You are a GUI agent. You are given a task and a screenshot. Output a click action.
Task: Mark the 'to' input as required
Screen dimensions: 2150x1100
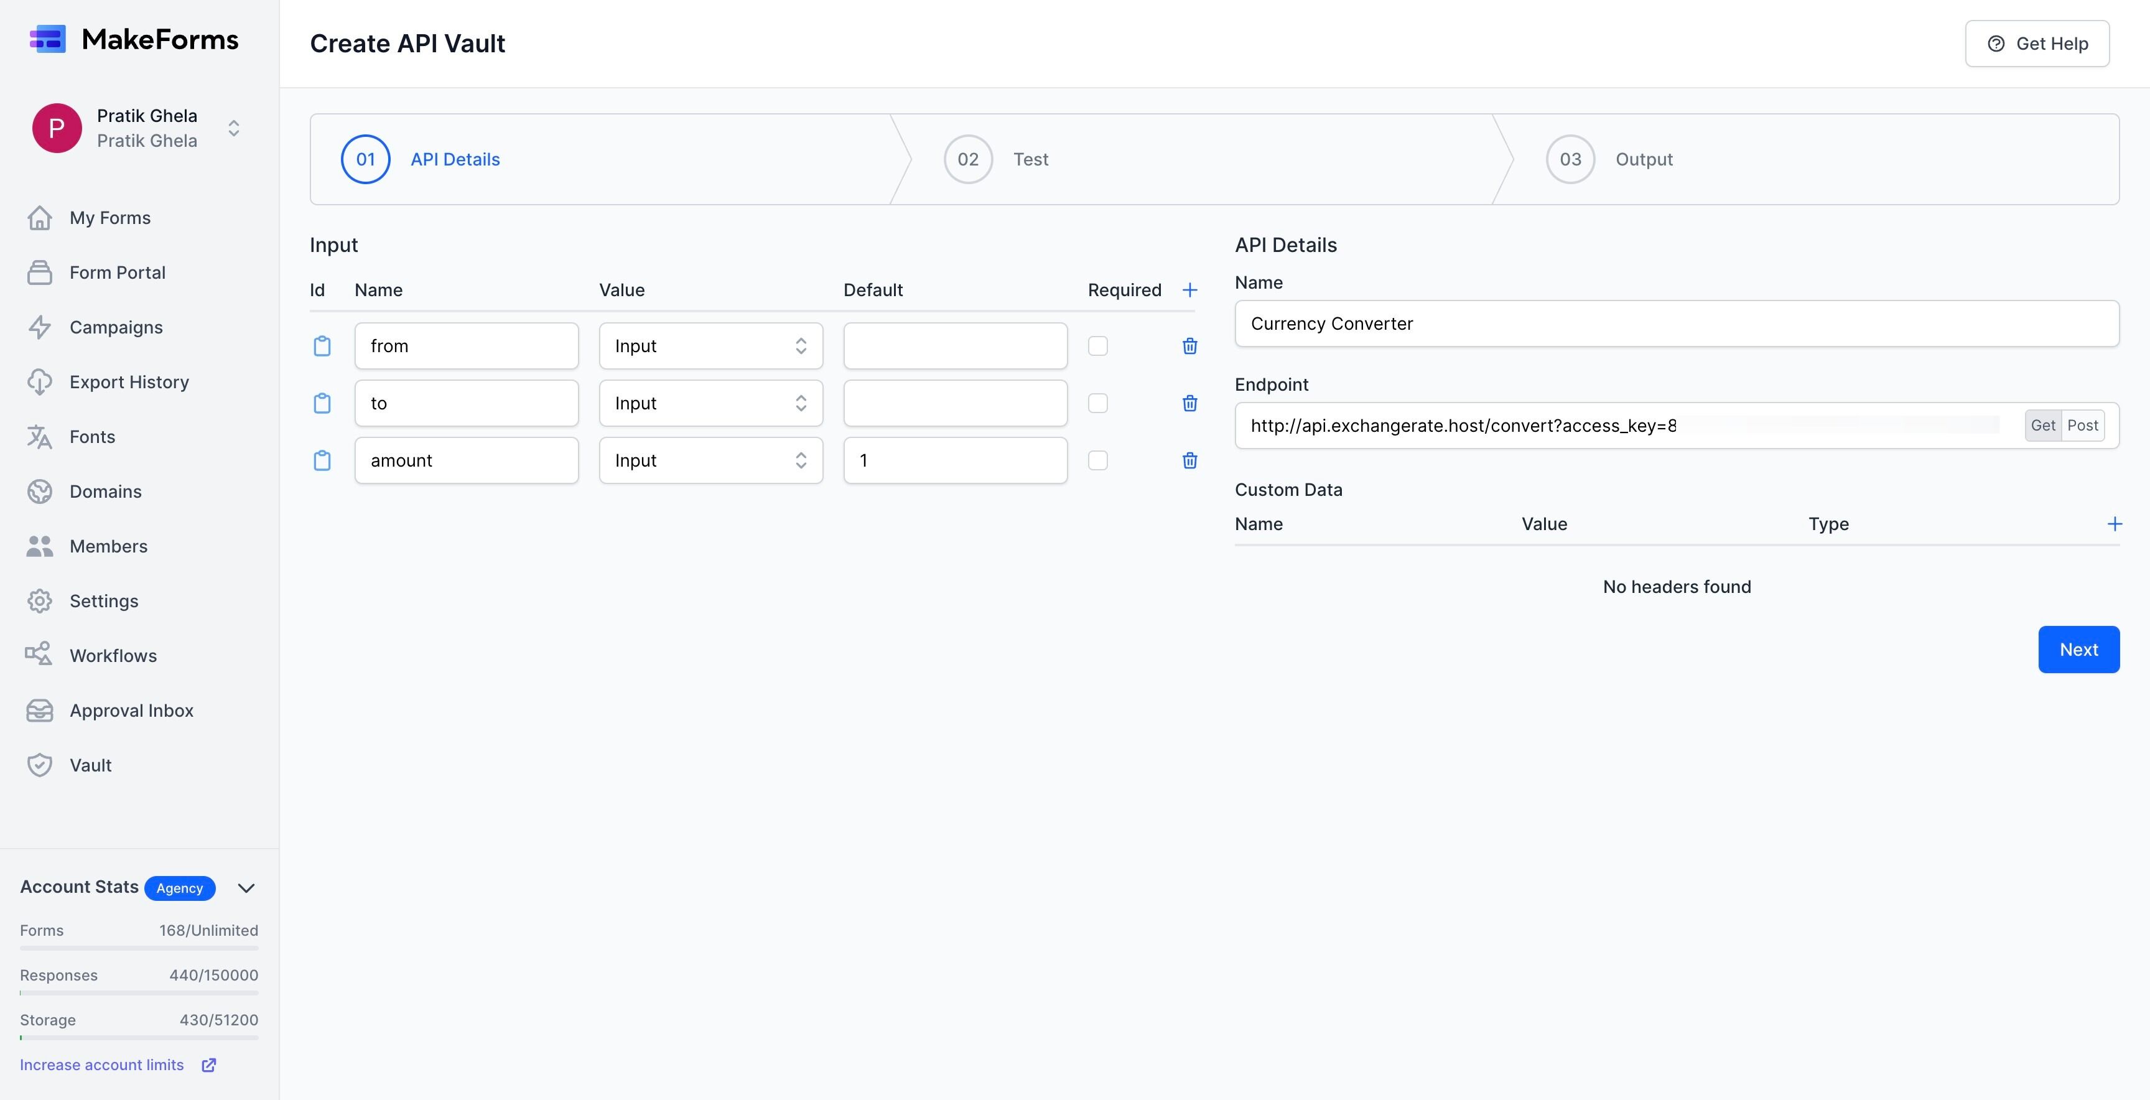[1097, 403]
